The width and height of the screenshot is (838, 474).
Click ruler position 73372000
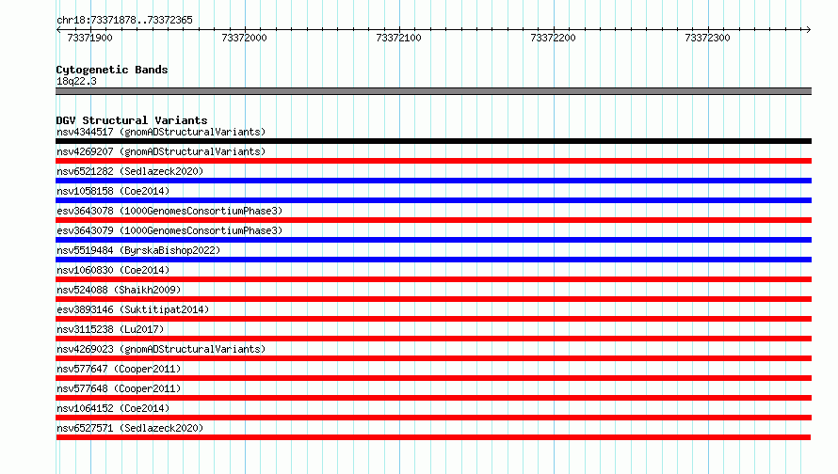coord(244,38)
